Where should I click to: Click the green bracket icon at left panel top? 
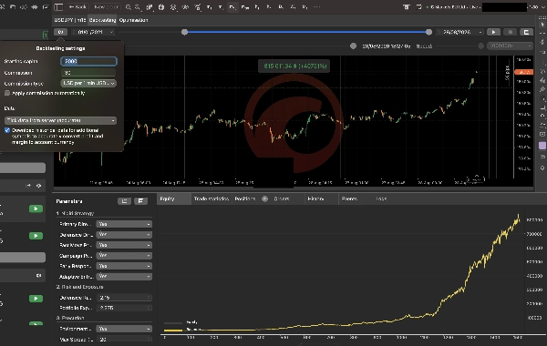(x=46, y=35)
